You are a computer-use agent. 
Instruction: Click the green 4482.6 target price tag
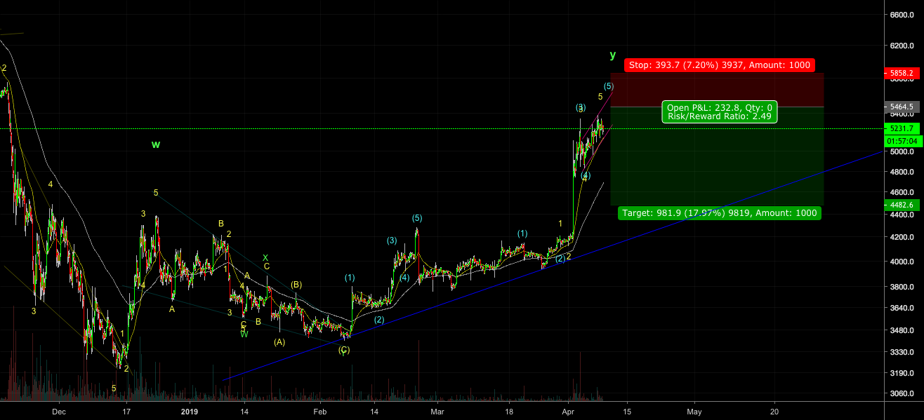tap(902, 205)
